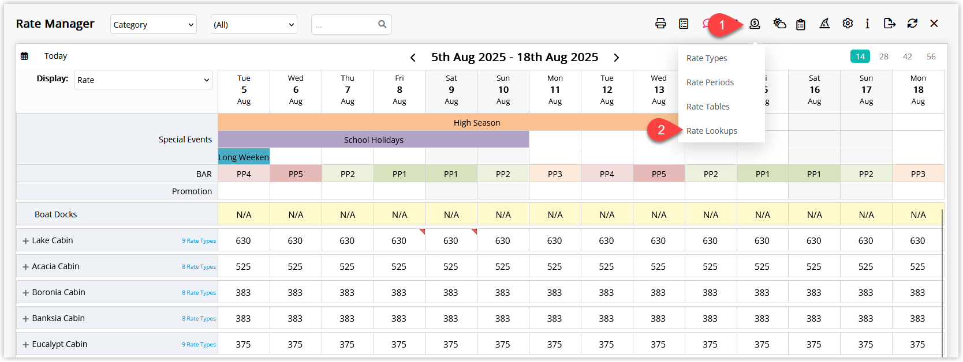Open the calendar icon next to Today

click(x=24, y=56)
